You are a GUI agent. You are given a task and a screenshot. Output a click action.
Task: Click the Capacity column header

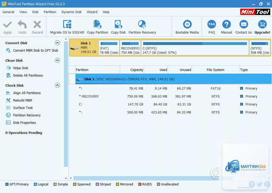132,70
